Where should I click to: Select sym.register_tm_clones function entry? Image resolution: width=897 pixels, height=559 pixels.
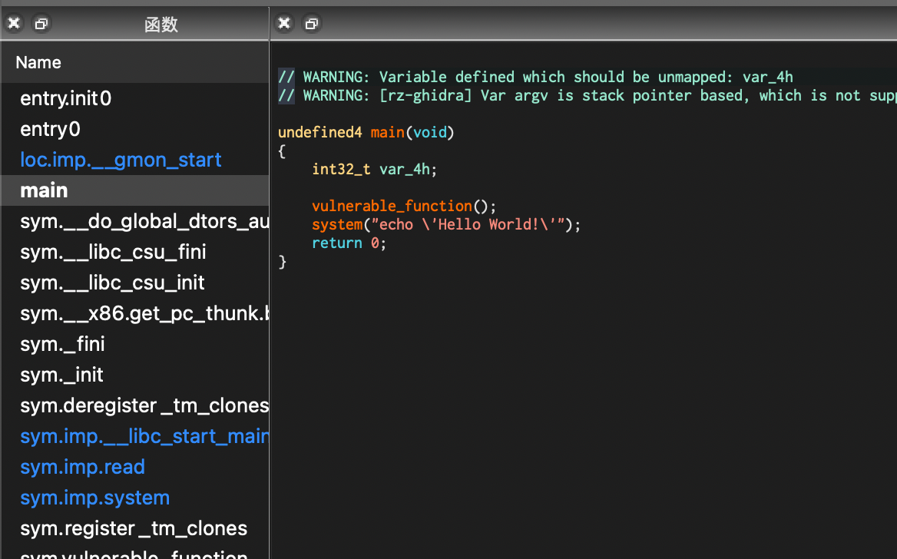[134, 528]
